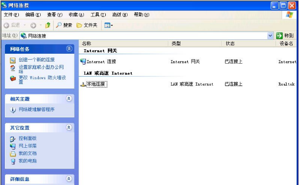Open the Forward button history dropdown arrow
Viewport: 299px width, 185px height.
coord(40,25)
